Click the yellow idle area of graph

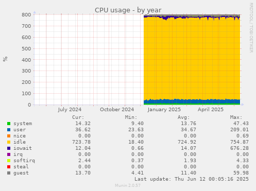[192, 58]
